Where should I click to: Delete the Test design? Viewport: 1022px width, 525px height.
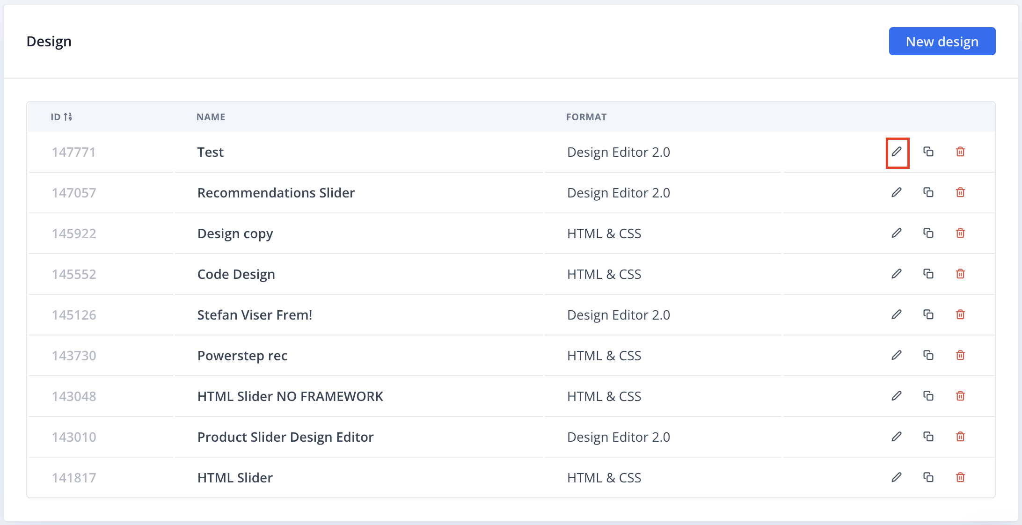pyautogui.click(x=960, y=152)
